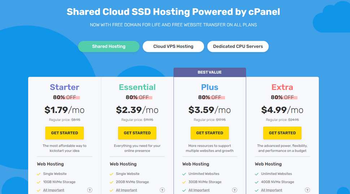Click 'Everything you need' description
The height and width of the screenshot is (194, 350).
[137, 148]
